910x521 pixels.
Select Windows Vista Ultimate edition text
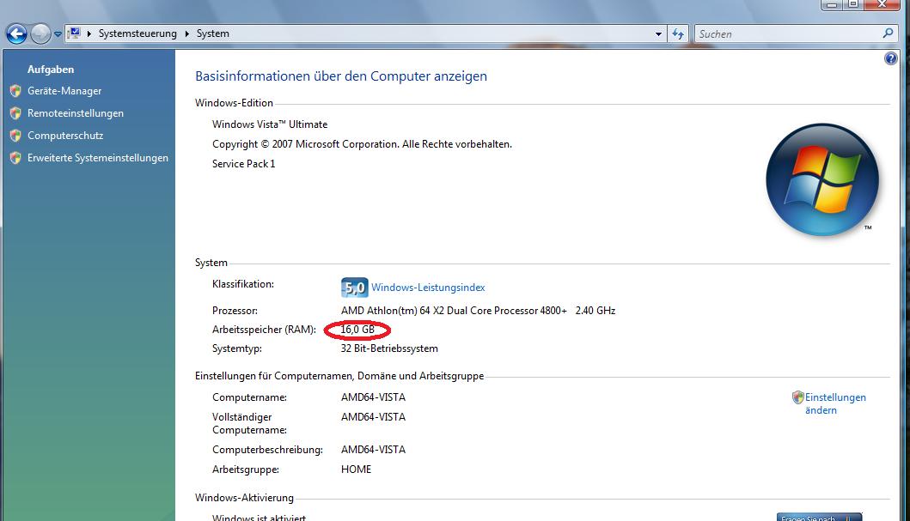(270, 124)
